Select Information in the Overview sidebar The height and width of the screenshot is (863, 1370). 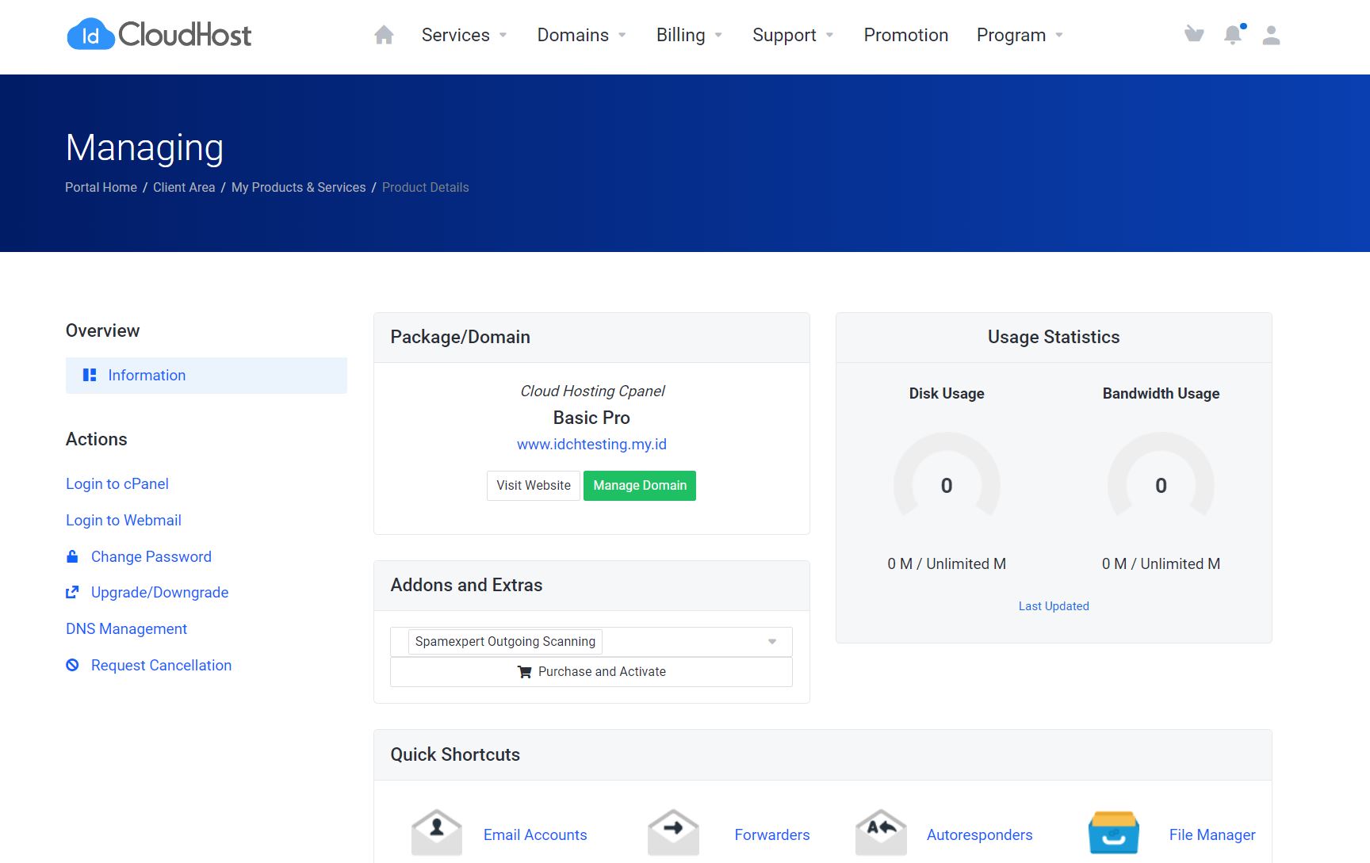click(x=147, y=375)
